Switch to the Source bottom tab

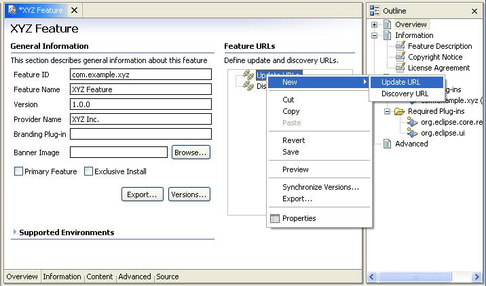click(168, 277)
